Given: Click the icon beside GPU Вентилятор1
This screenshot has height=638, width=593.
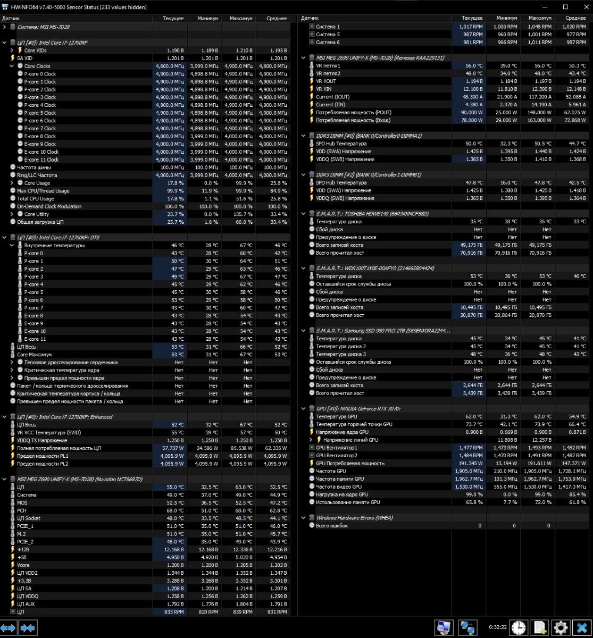Looking at the screenshot, I should pos(312,448).
